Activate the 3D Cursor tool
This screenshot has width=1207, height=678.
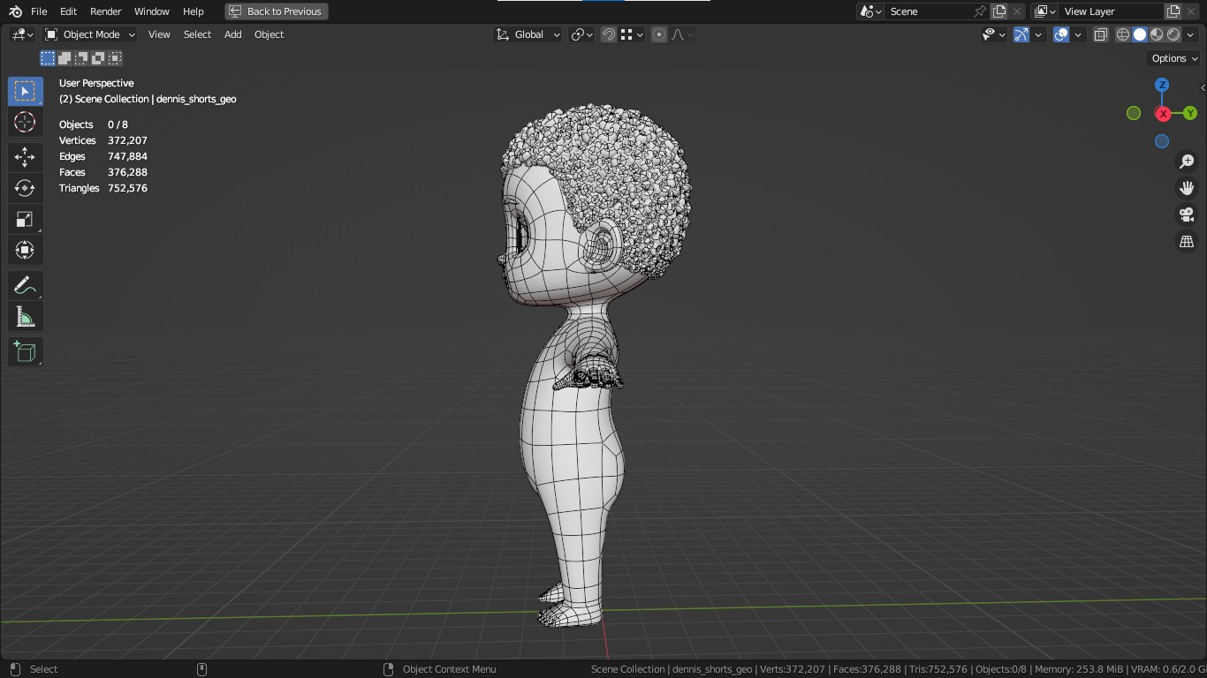pos(25,122)
